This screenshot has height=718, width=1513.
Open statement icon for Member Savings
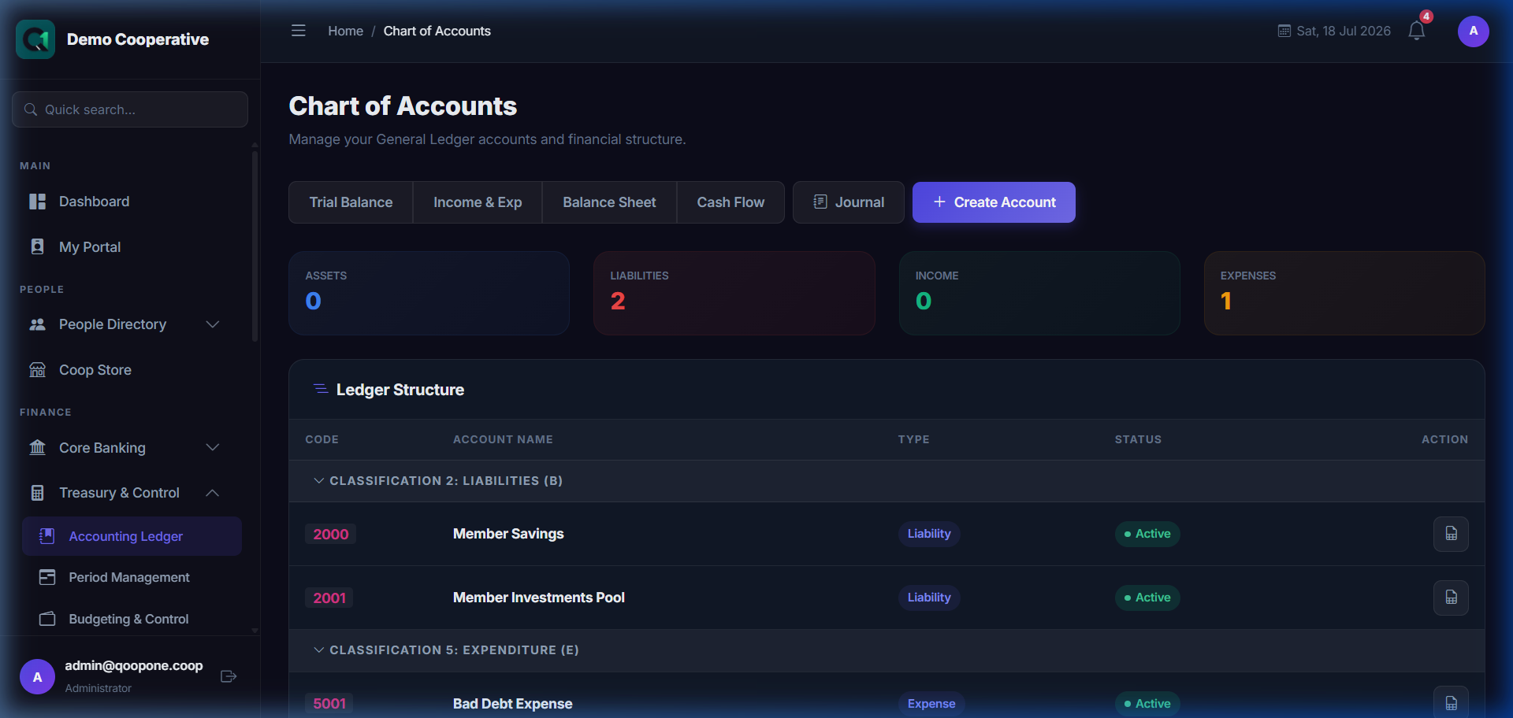[x=1451, y=534]
